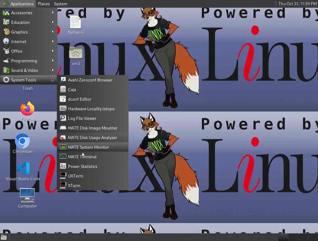The width and height of the screenshot is (318, 241).
Task: Click the Programming category icon
Action: coord(6,60)
